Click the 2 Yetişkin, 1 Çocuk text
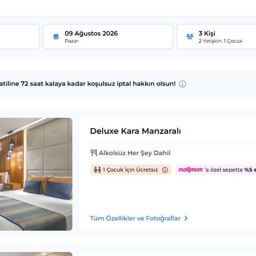256x256 pixels. point(221,41)
